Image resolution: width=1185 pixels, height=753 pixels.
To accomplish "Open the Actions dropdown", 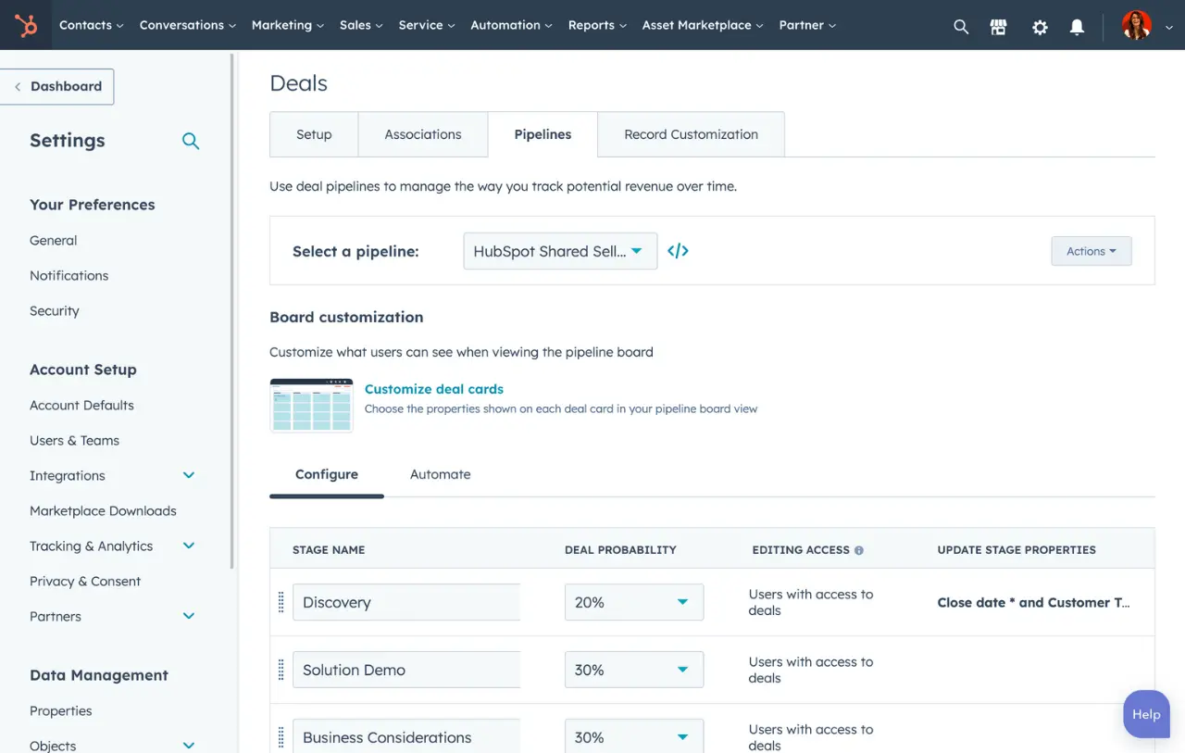I will click(x=1091, y=250).
